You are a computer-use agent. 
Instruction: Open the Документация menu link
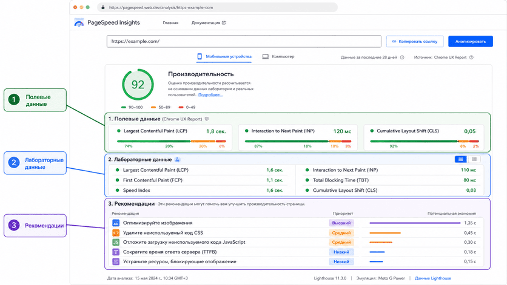[x=209, y=23]
